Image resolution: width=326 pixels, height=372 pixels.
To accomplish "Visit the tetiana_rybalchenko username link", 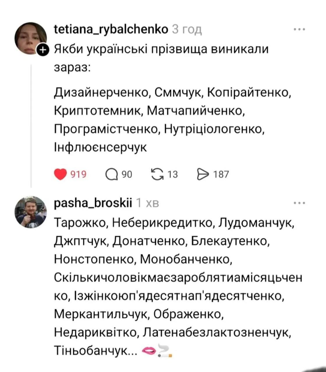I will click(x=111, y=29).
